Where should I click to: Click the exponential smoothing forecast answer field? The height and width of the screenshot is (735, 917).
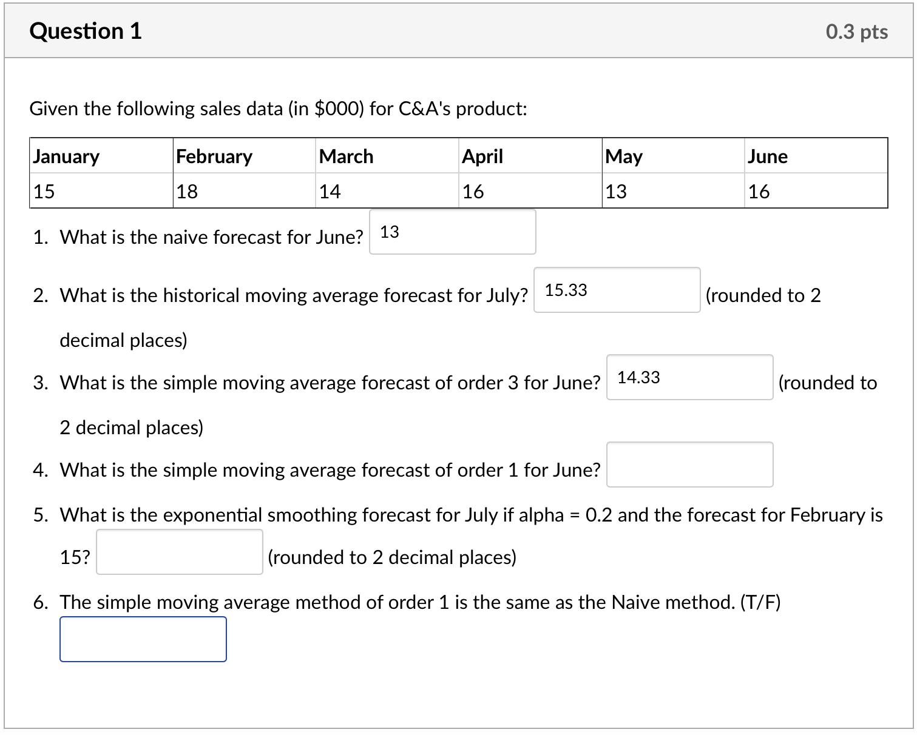click(x=180, y=552)
